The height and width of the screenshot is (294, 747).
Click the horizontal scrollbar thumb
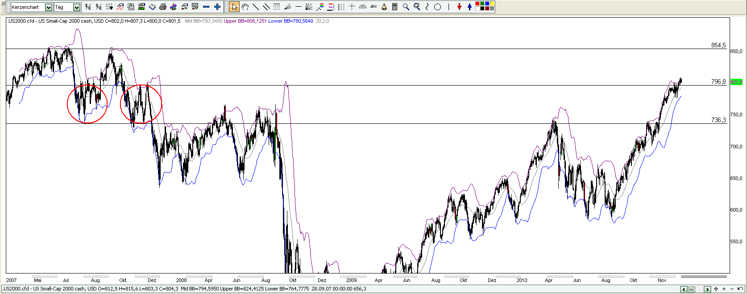(691, 289)
